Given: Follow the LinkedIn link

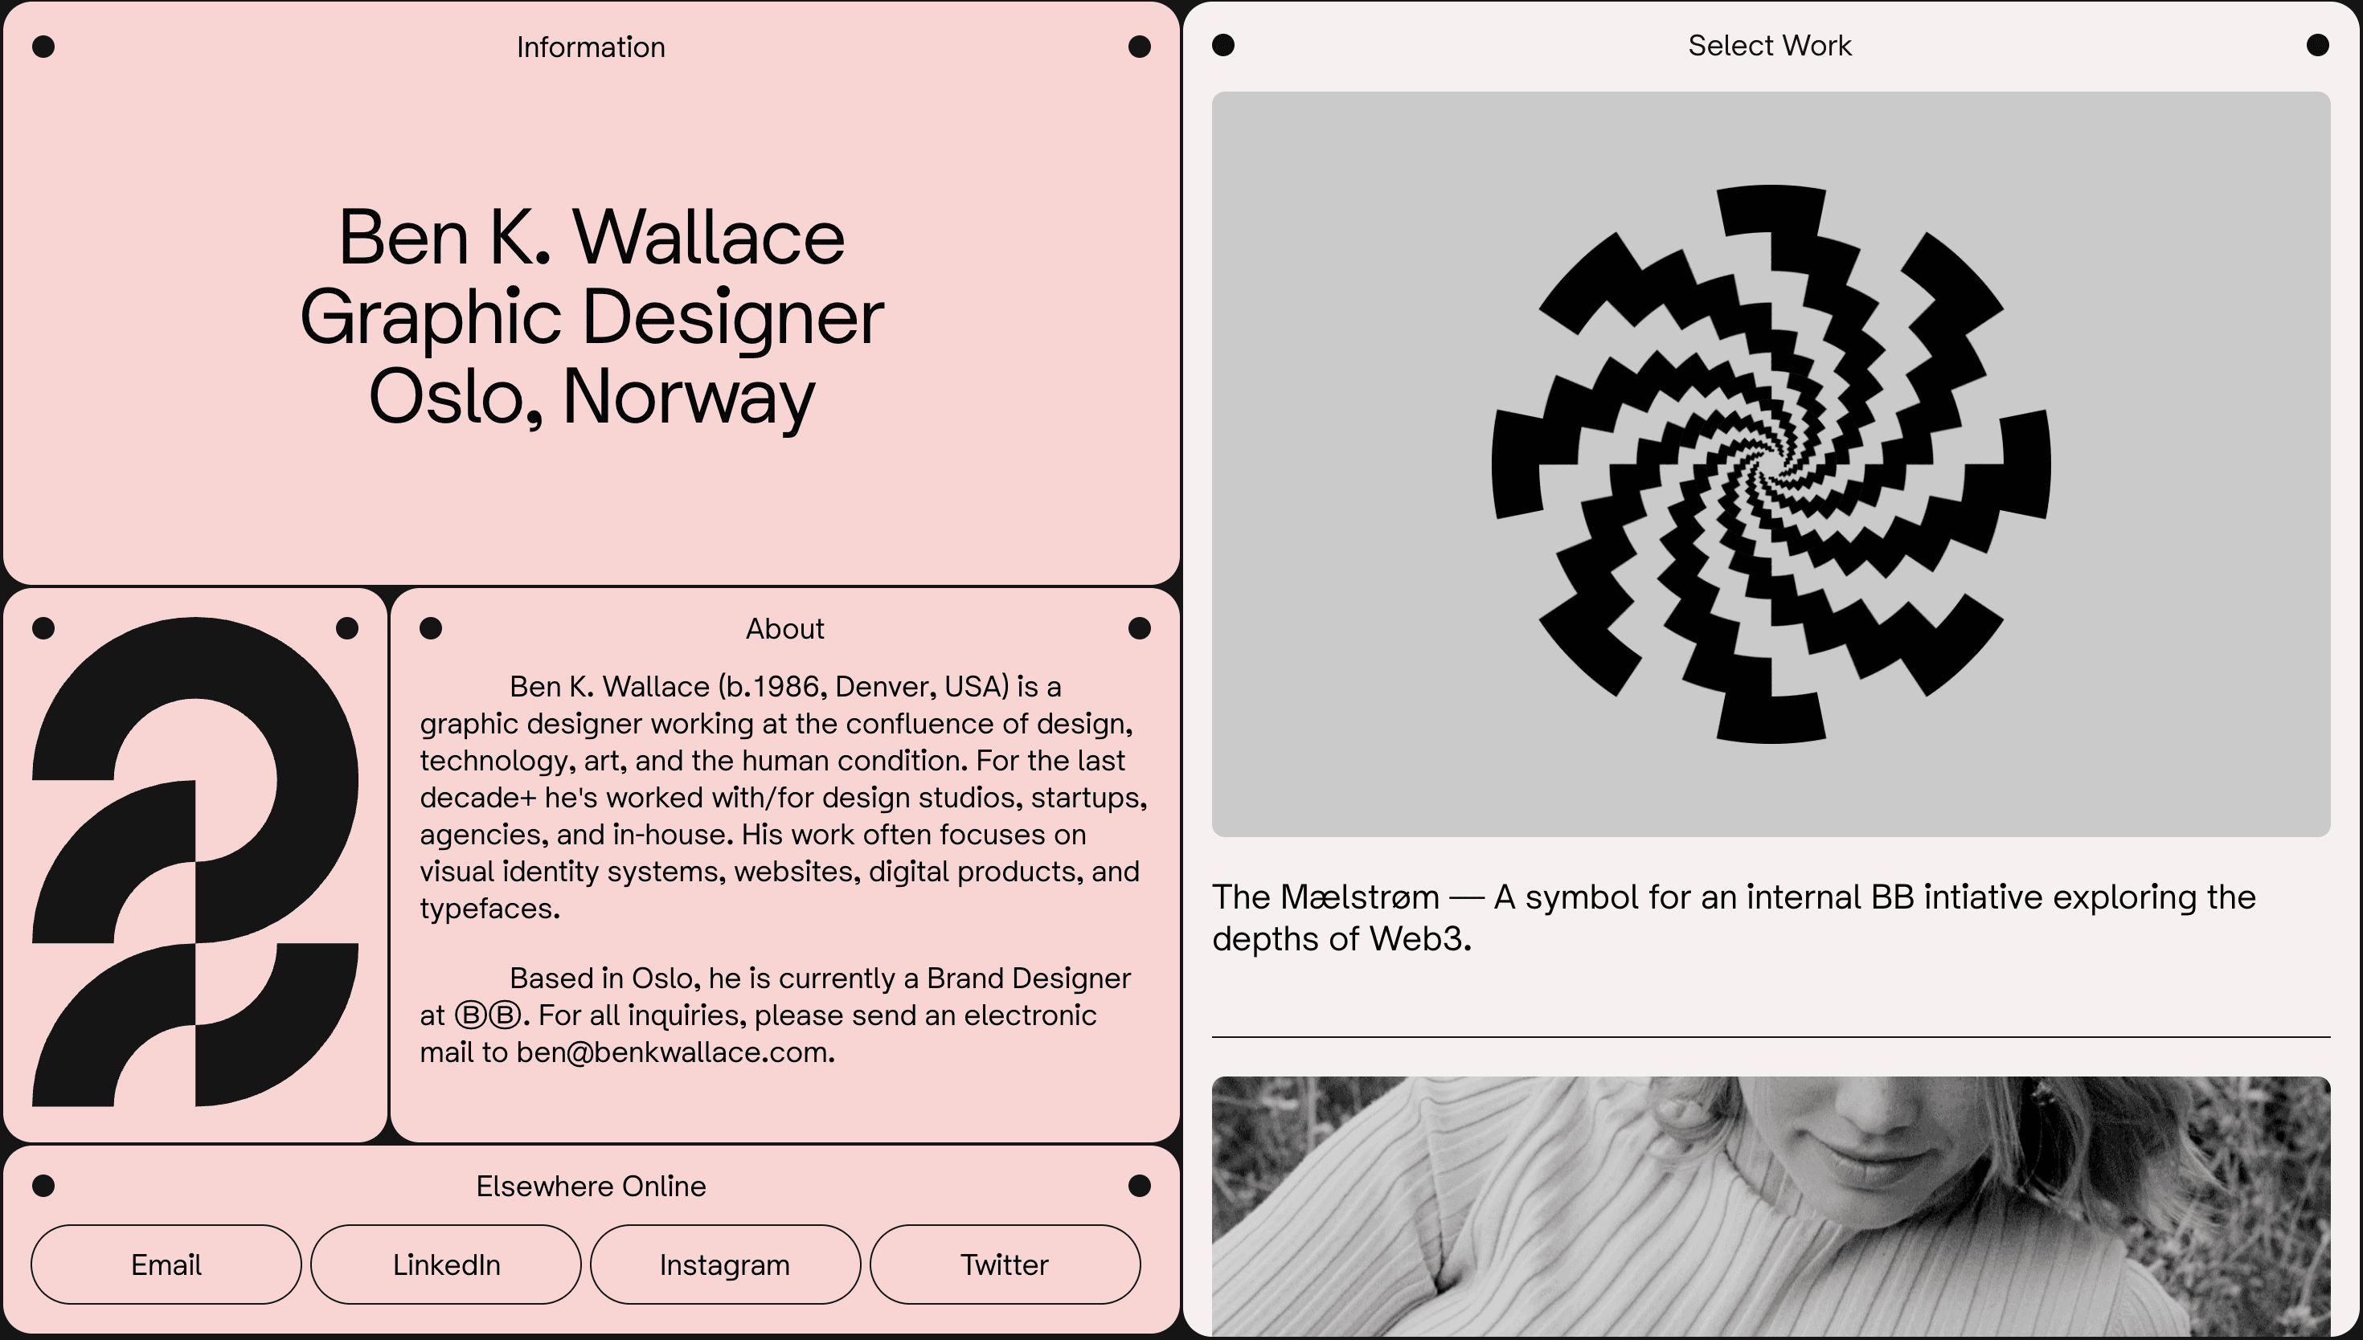Looking at the screenshot, I should coord(445,1264).
